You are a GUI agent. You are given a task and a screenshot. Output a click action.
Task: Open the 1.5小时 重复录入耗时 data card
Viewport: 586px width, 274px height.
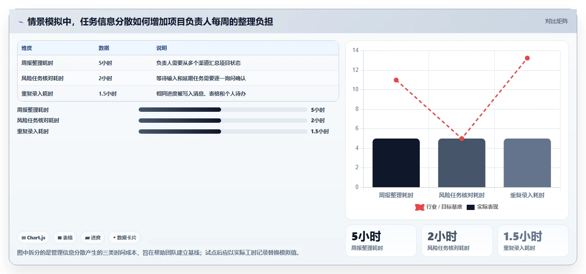533,241
